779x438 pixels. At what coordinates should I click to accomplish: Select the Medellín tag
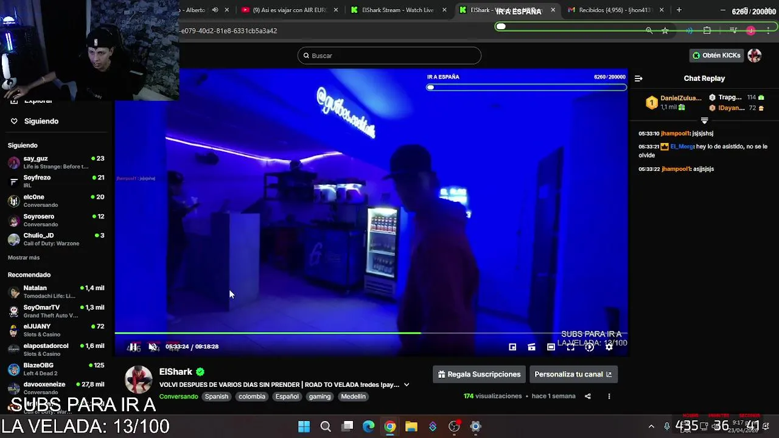(x=354, y=396)
